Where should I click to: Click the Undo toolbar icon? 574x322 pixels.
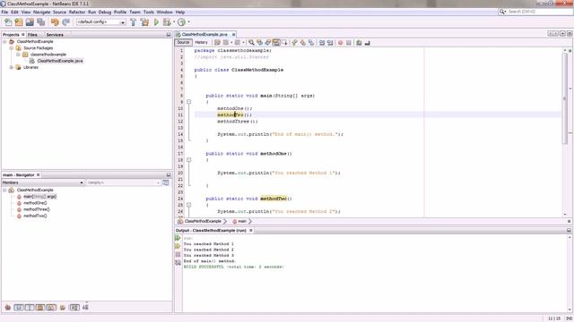point(55,22)
